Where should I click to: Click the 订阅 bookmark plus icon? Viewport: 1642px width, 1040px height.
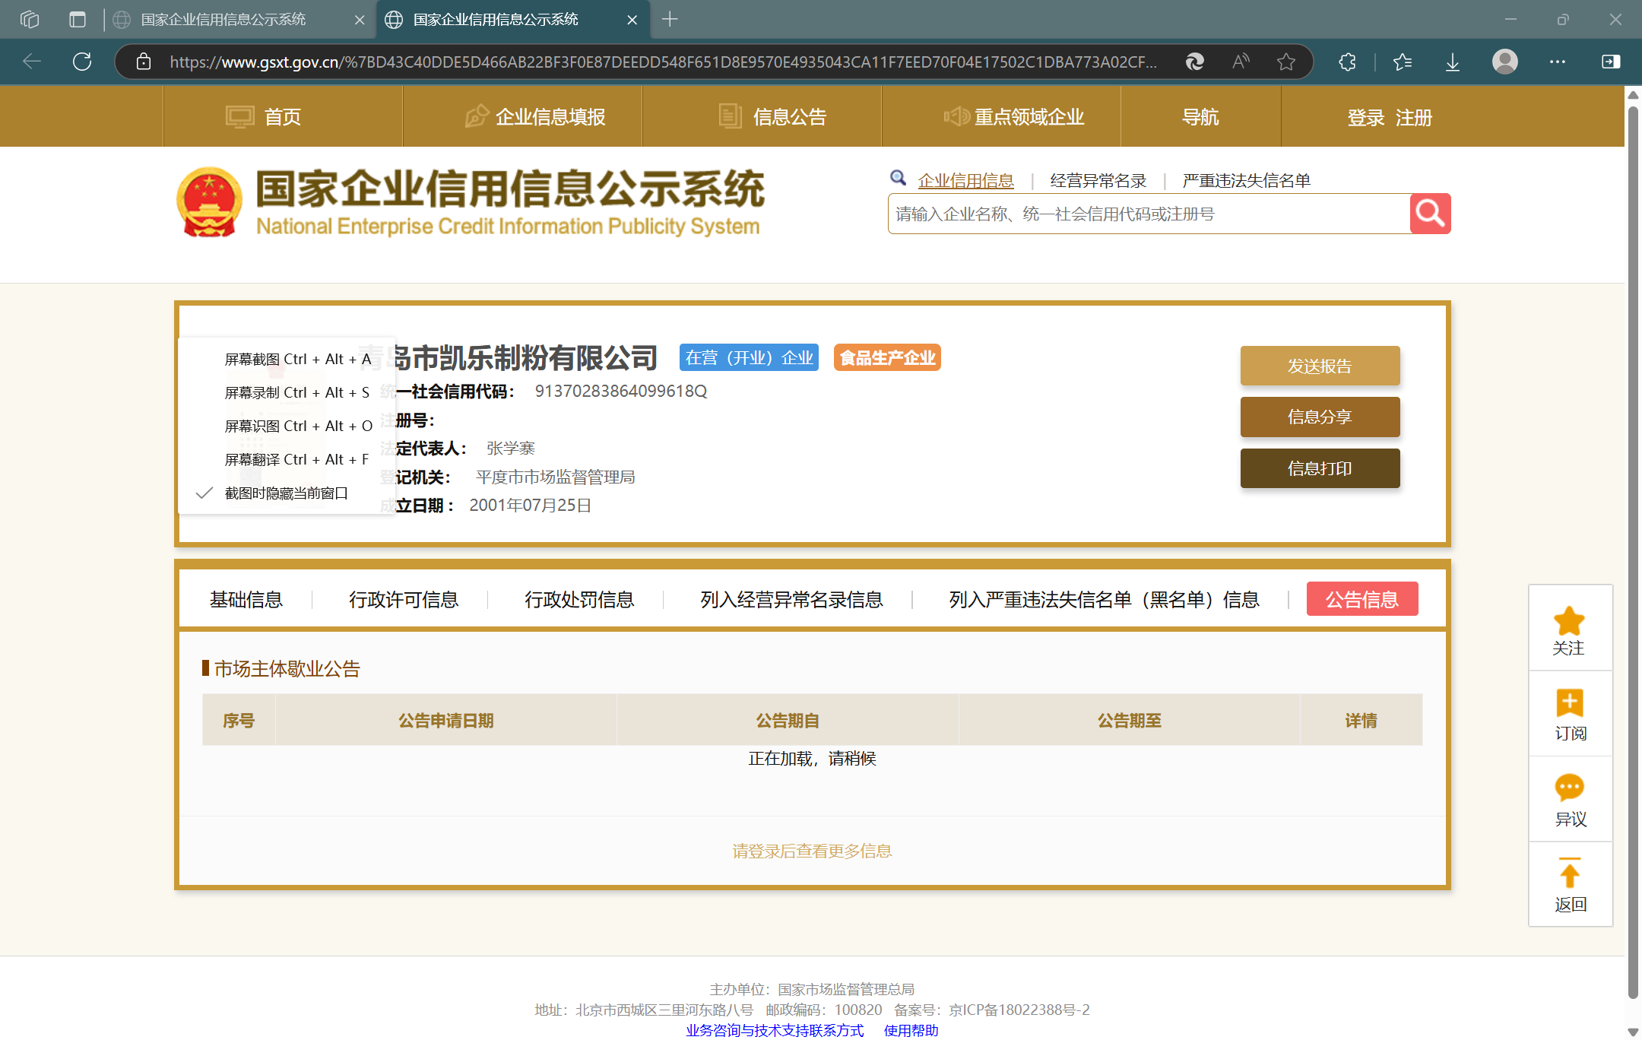point(1569,702)
